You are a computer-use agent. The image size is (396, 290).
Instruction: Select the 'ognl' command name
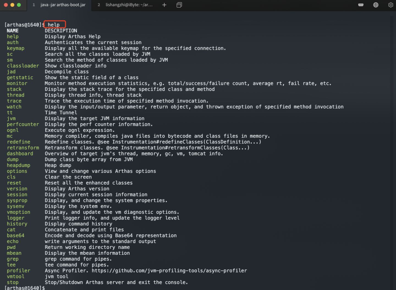point(13,130)
